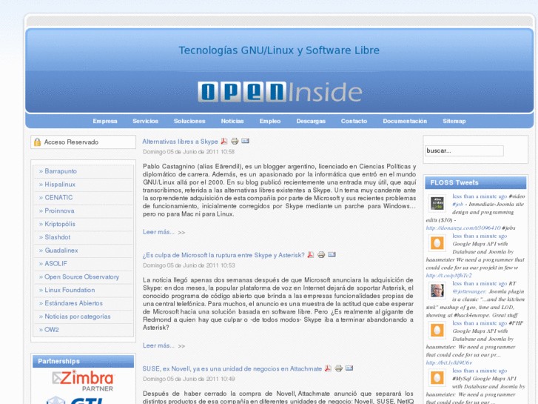Open the Documentación menu

pos(405,121)
